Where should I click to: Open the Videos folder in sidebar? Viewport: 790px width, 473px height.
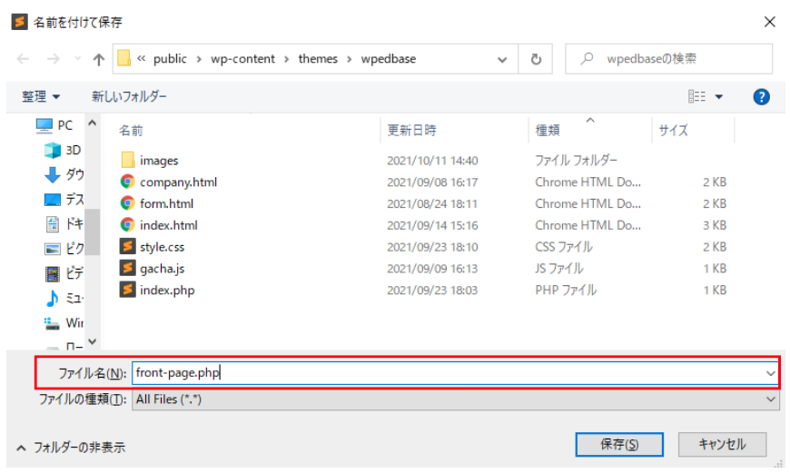point(64,273)
